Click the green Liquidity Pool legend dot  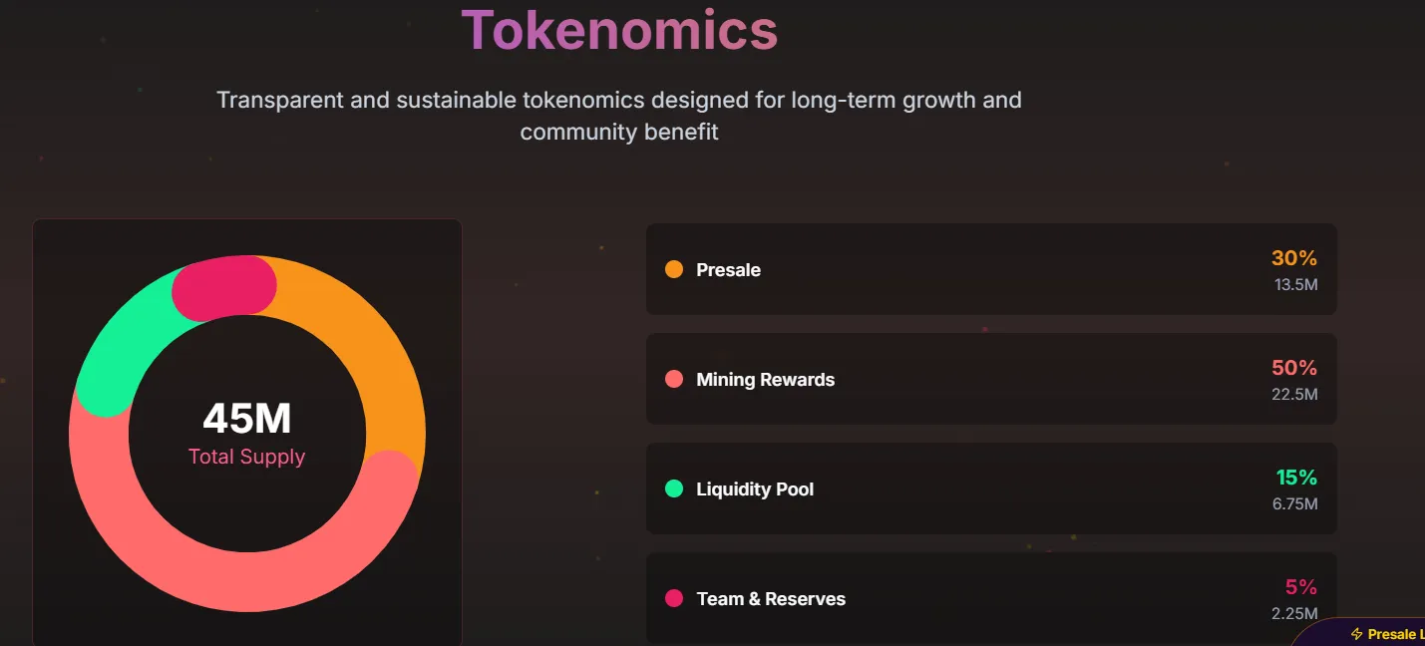tap(674, 488)
